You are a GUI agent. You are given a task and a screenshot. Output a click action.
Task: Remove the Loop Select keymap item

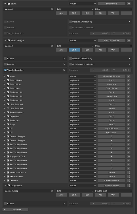(x=129, y=185)
